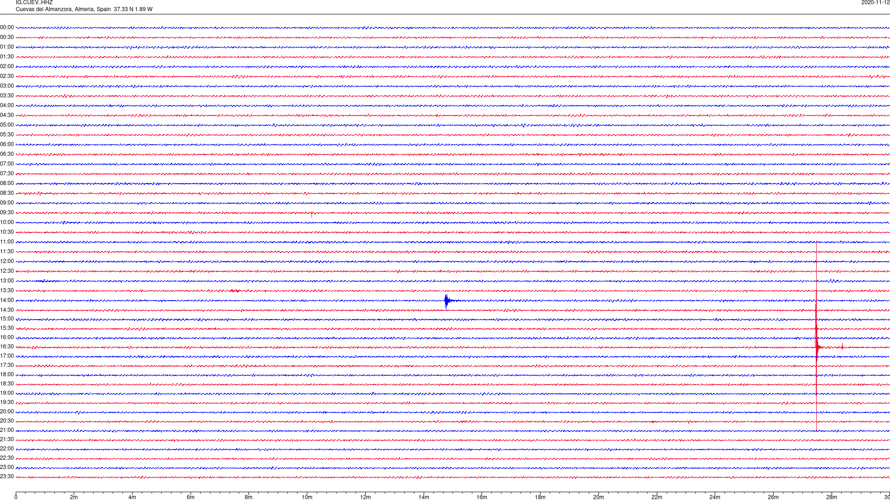Screen dimensions: 890x501
Task: Click the IG.CUEV..HHZ station code header
Action: click(34, 2)
